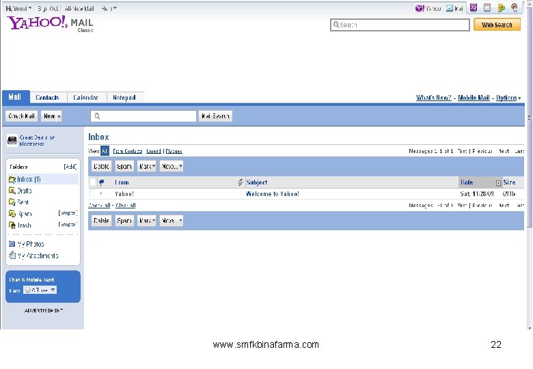This screenshot has width=533, height=369.
Task: Click the Check all link
Action: point(99,205)
